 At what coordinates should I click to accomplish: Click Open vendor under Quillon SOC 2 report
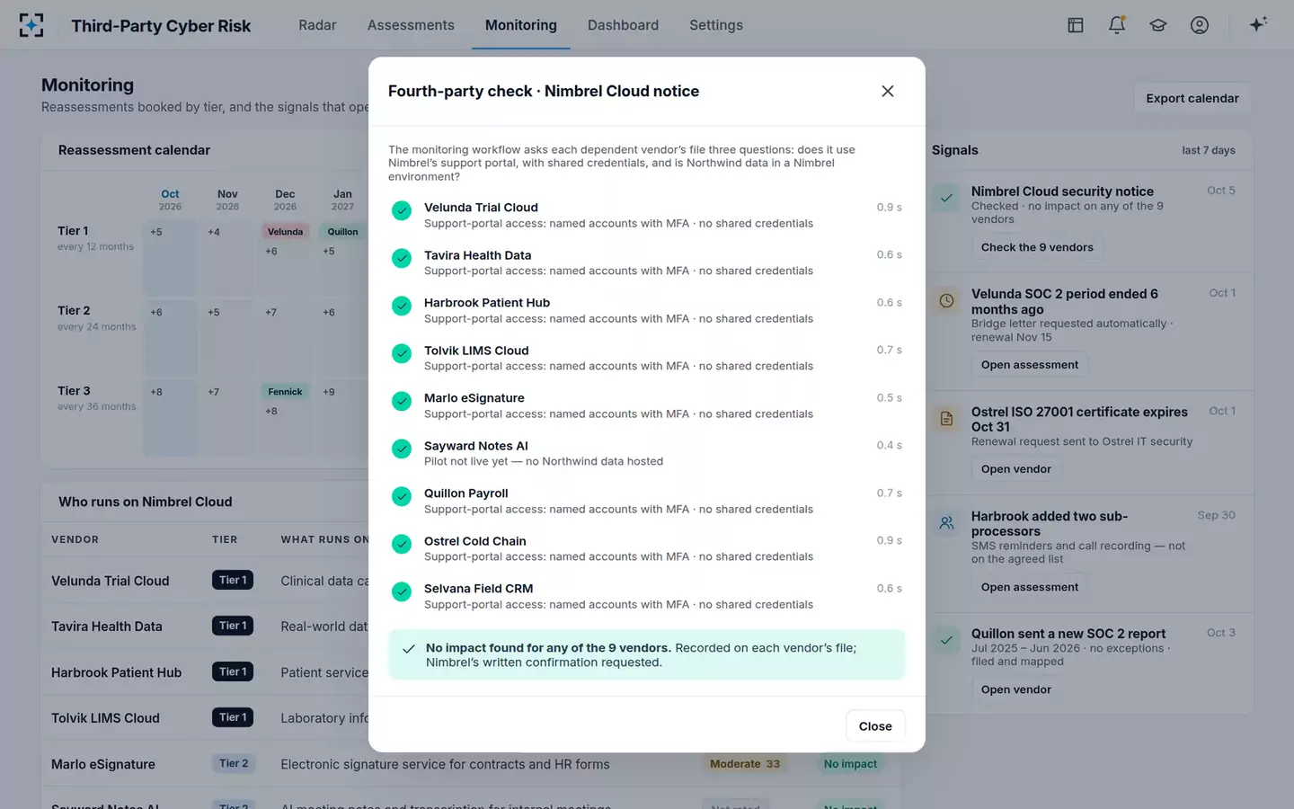pyautogui.click(x=1016, y=689)
